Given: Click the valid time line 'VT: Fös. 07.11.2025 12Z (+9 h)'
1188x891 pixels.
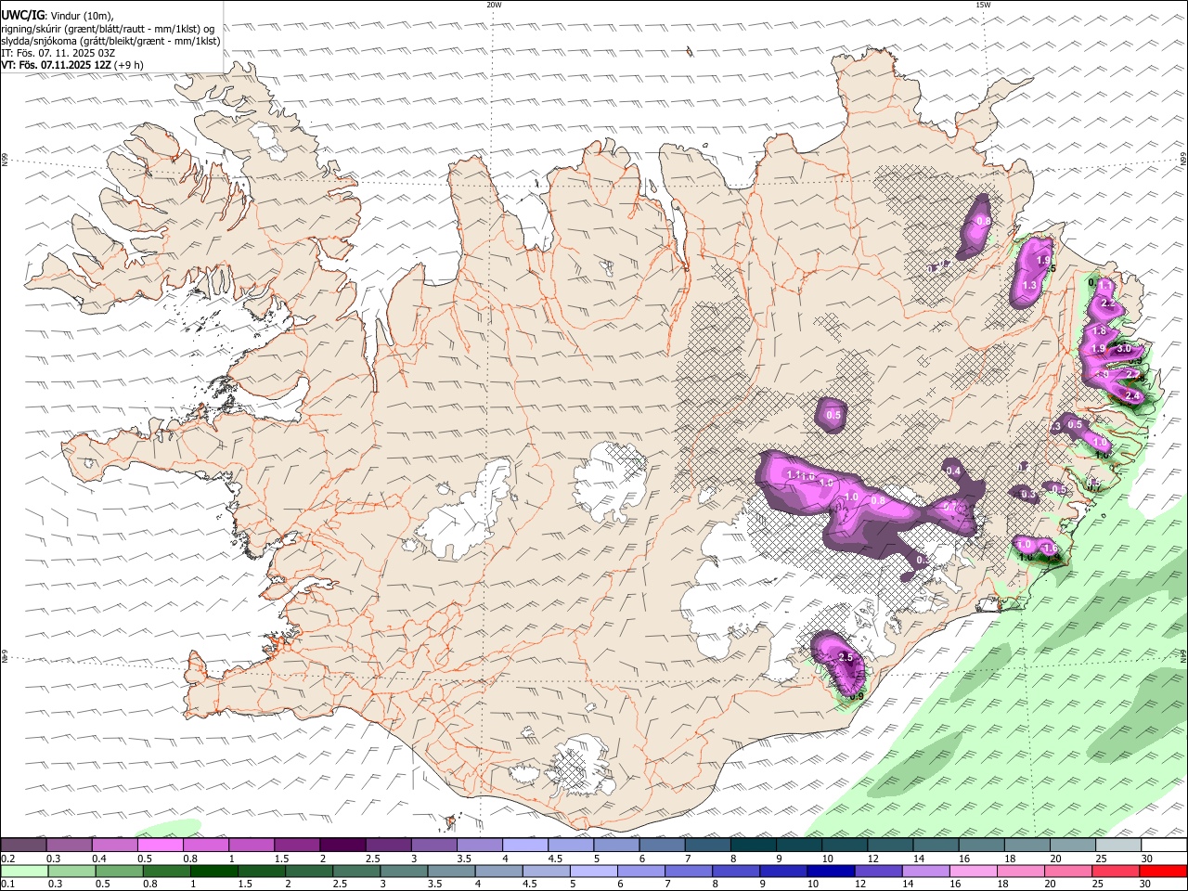Looking at the screenshot, I should [x=72, y=65].
